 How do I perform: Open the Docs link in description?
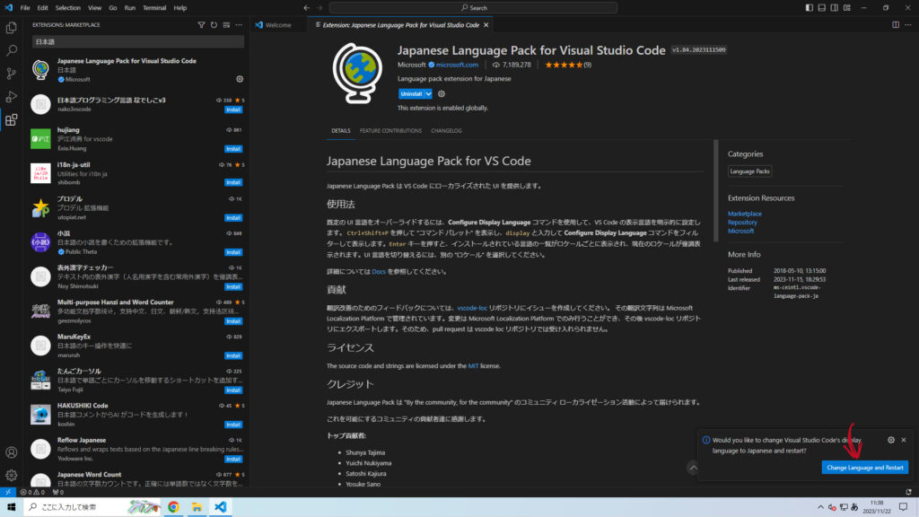tap(379, 272)
